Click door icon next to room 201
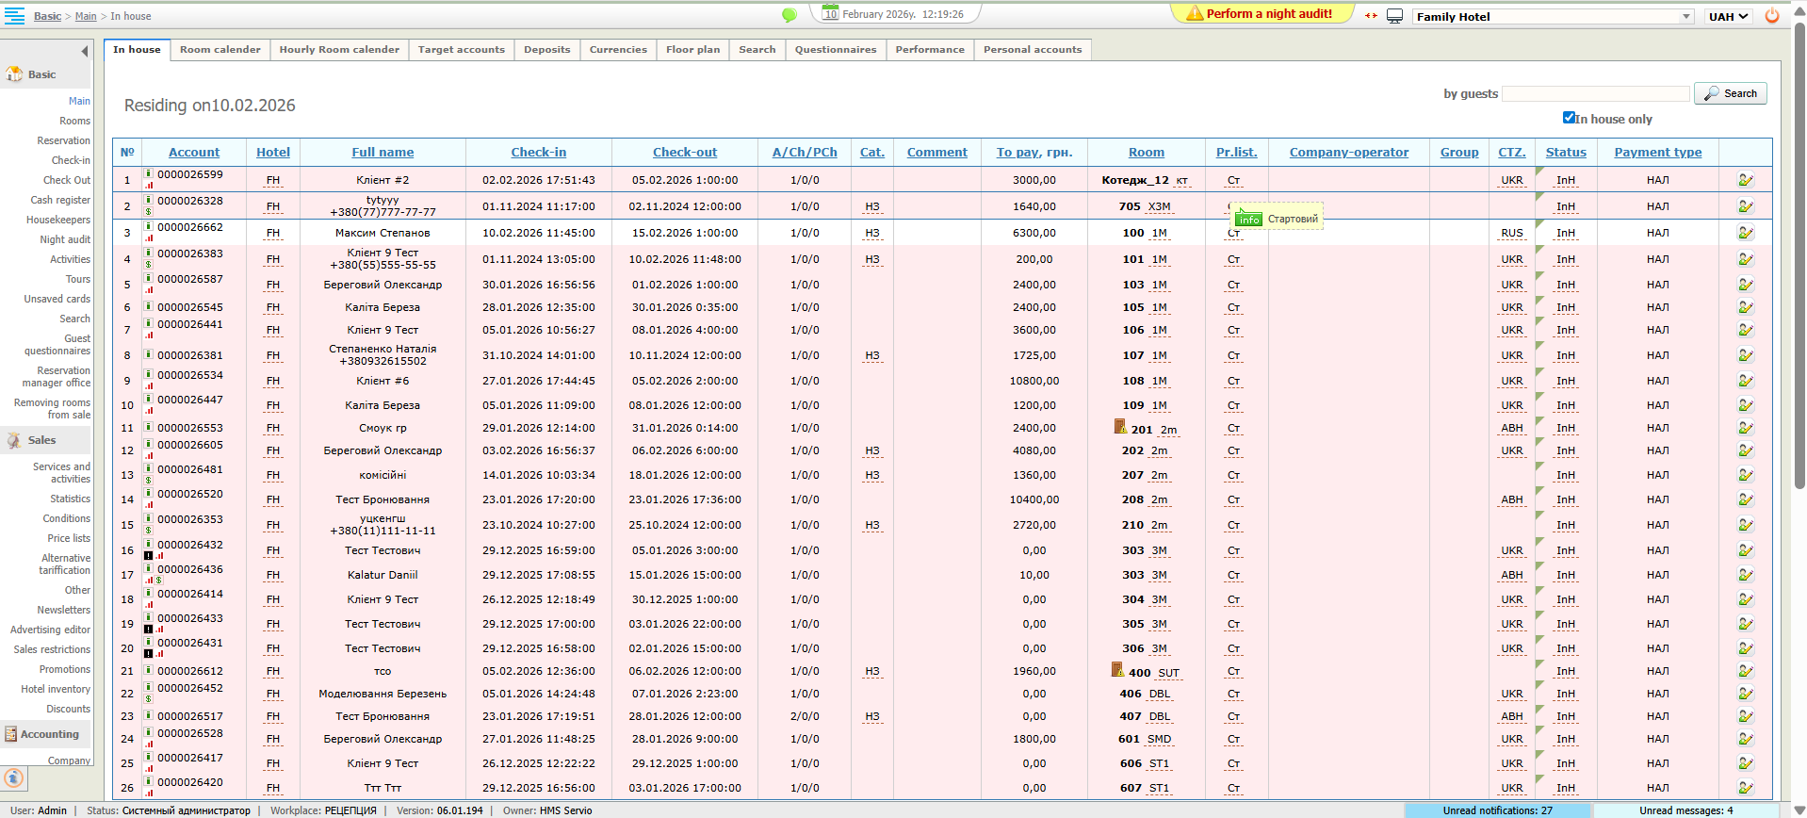Image resolution: width=1807 pixels, height=818 pixels. [1120, 427]
